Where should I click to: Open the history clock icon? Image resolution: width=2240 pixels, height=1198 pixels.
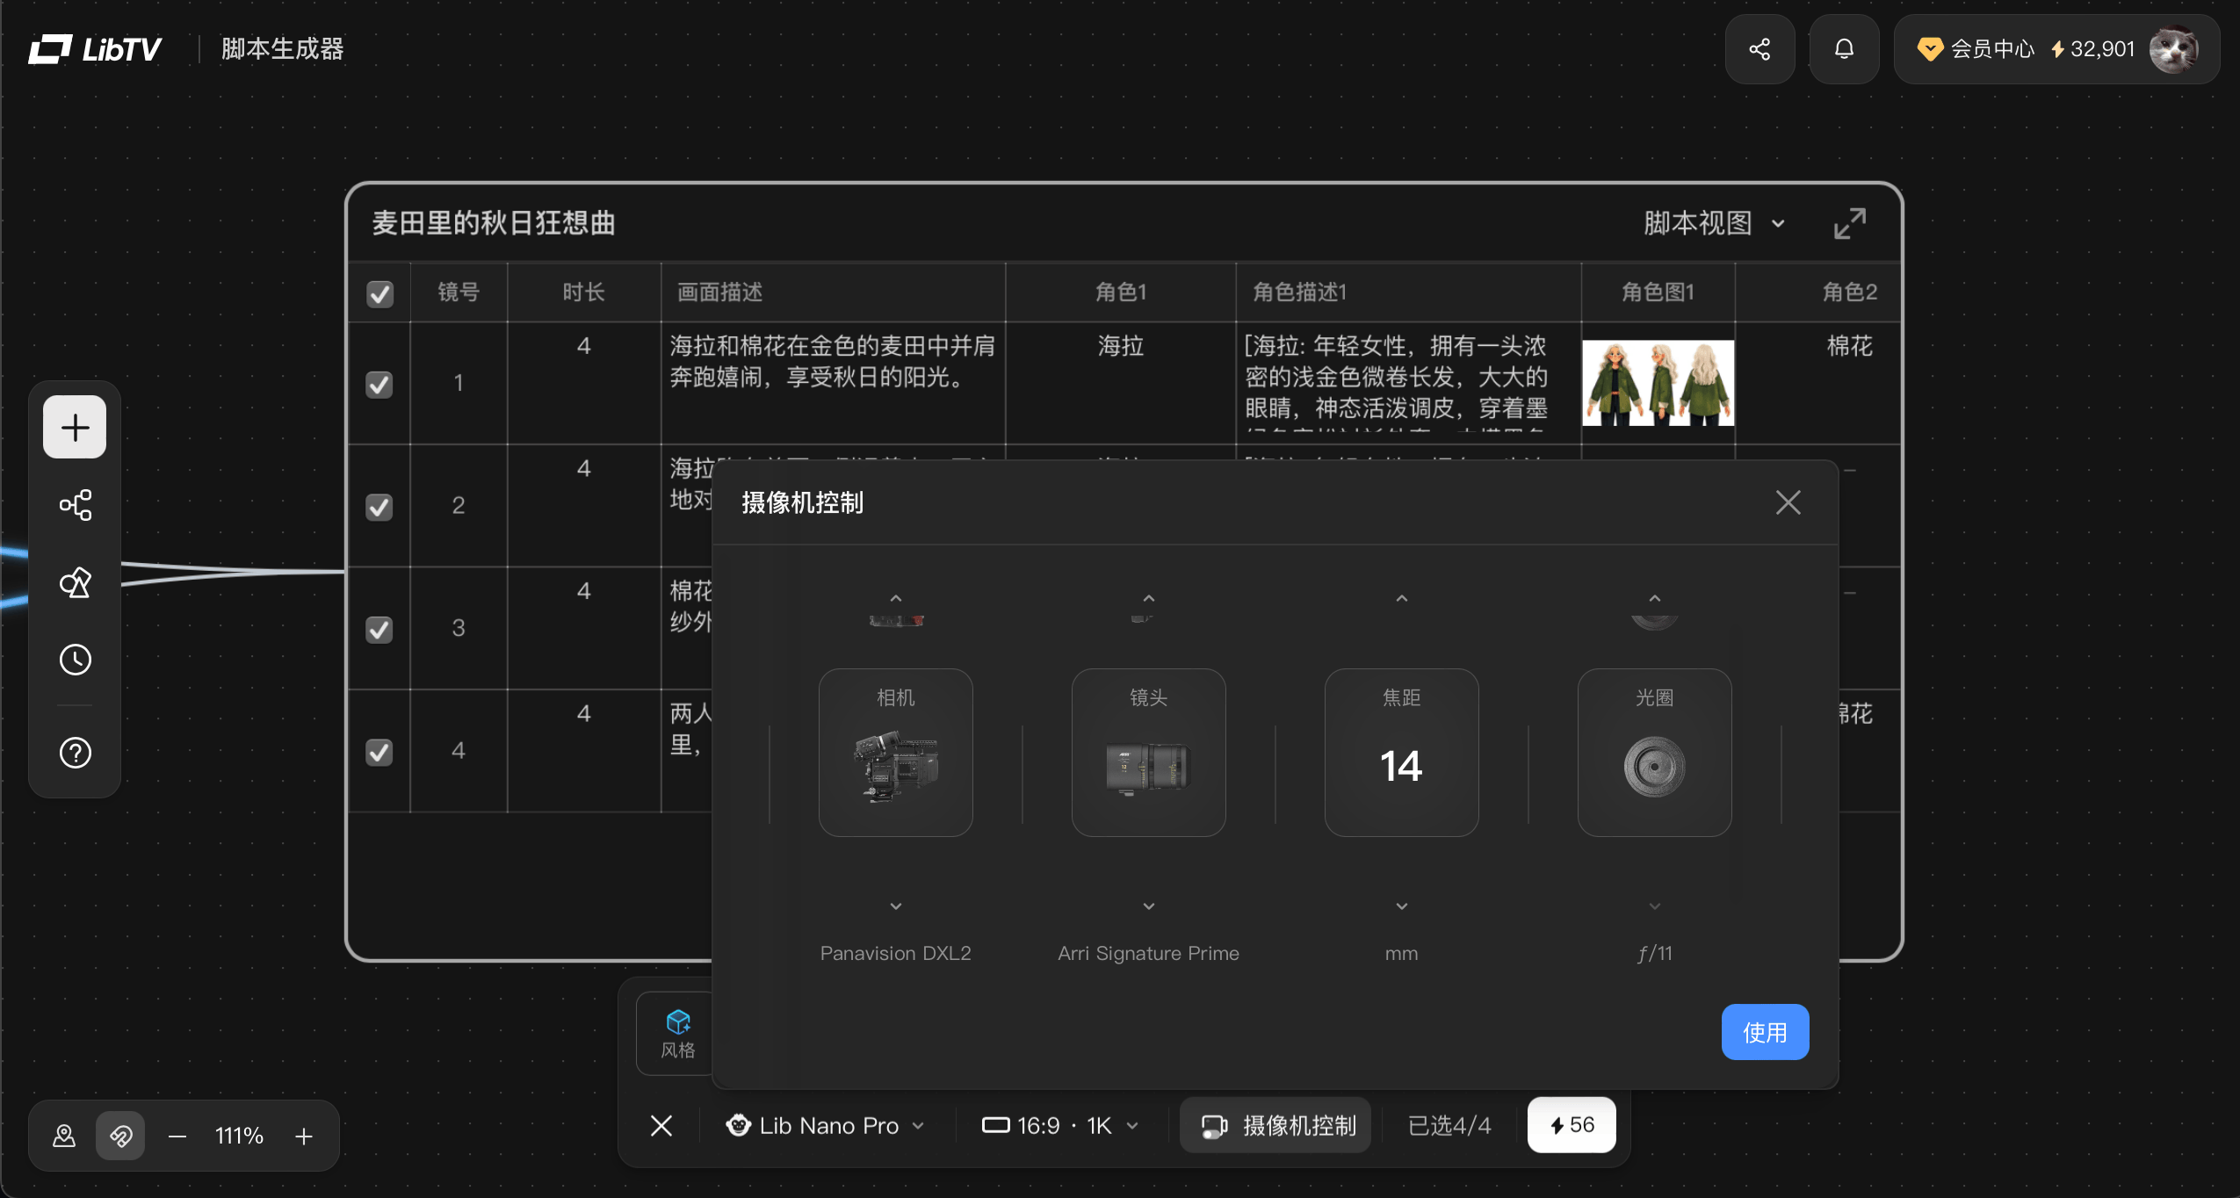point(75,660)
